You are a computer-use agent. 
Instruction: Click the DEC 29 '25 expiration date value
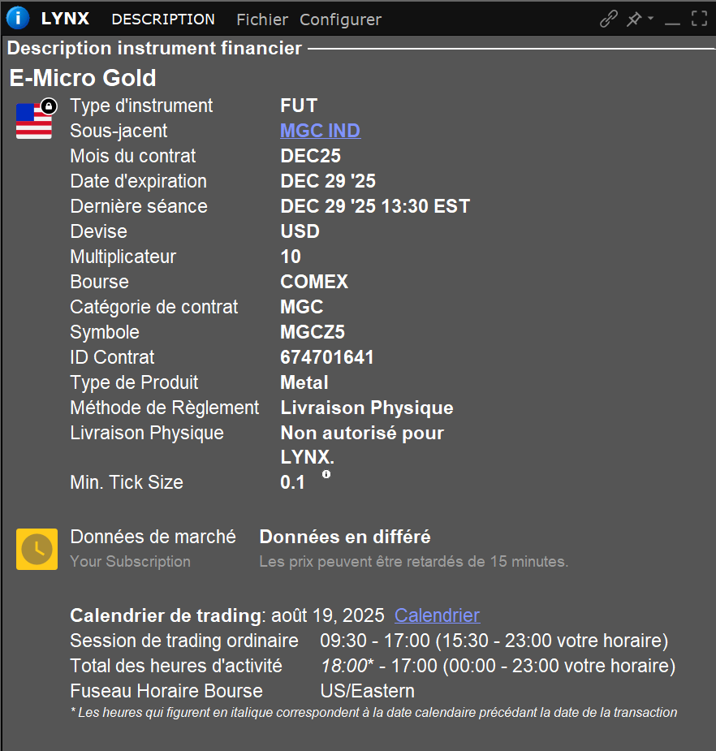328,181
